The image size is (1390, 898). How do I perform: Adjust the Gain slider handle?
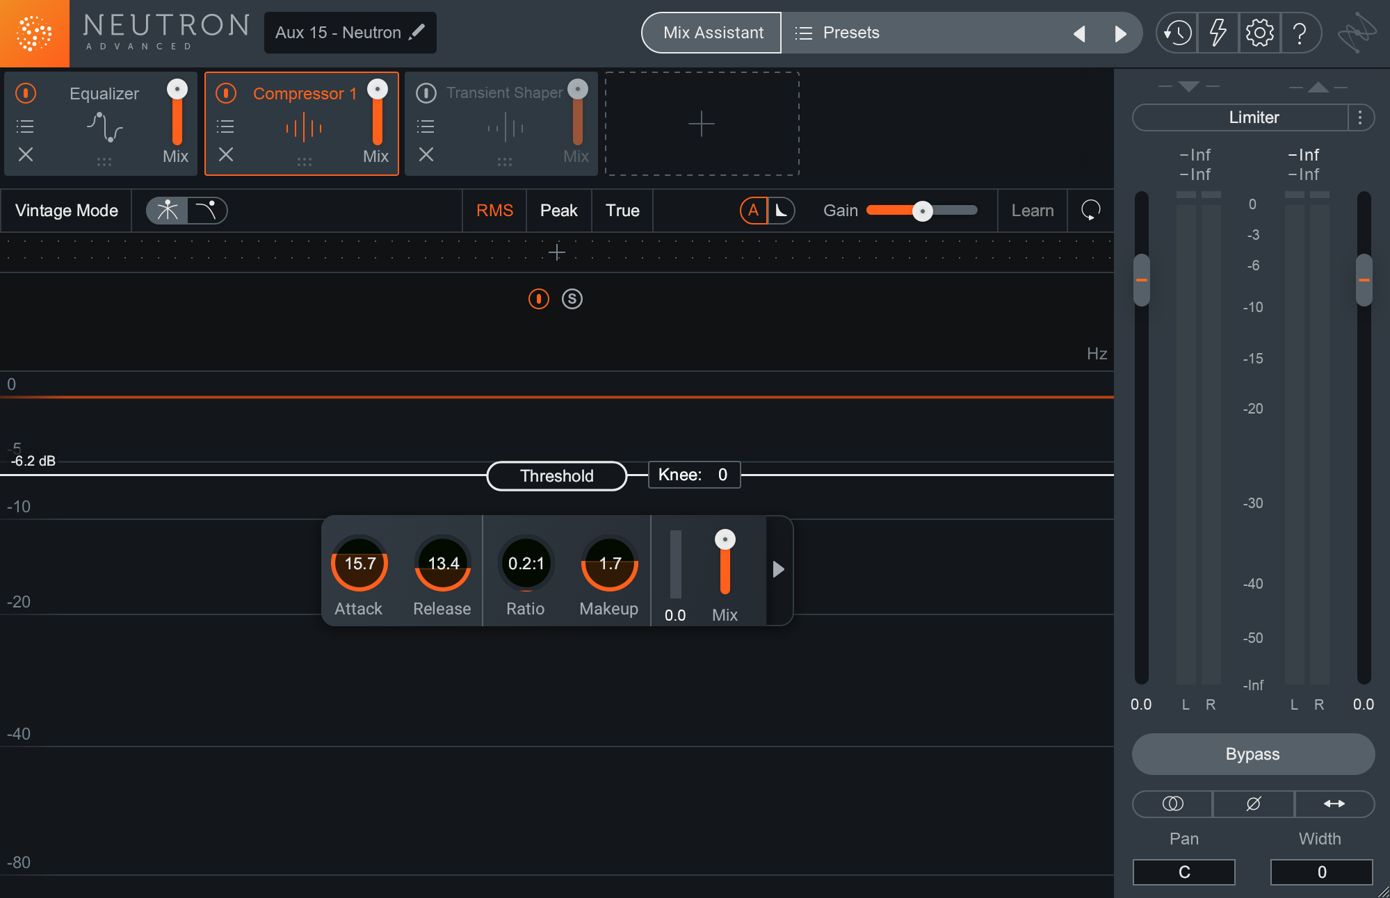923,211
